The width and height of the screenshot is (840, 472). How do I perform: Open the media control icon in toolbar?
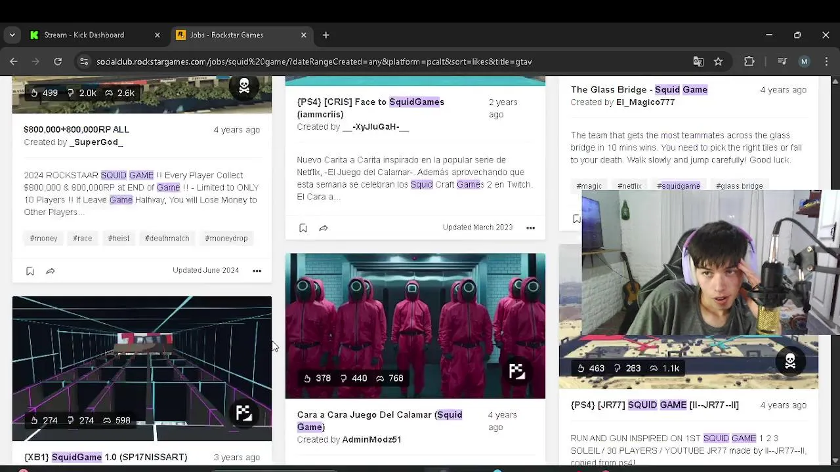coord(782,62)
